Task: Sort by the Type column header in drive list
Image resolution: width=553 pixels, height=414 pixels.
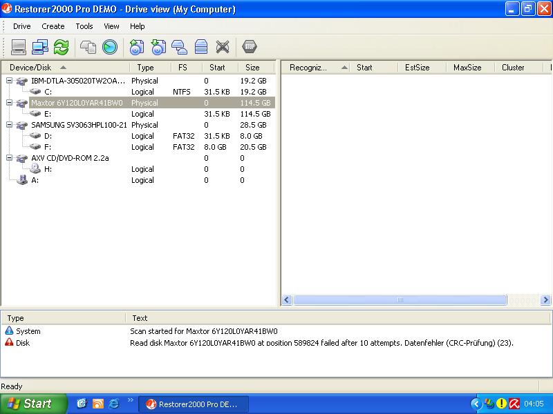Action: pyautogui.click(x=150, y=67)
